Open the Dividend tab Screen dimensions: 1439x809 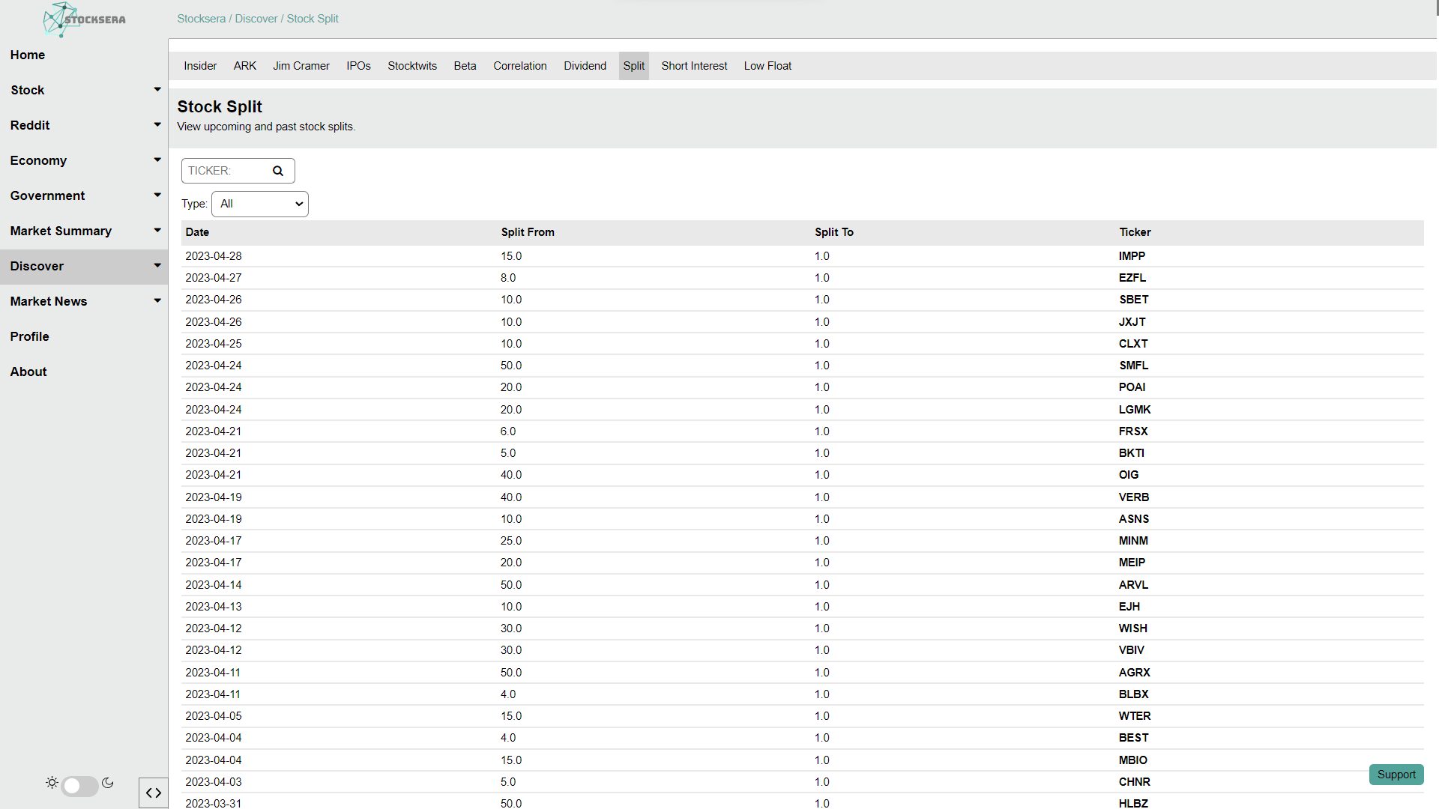pos(585,66)
